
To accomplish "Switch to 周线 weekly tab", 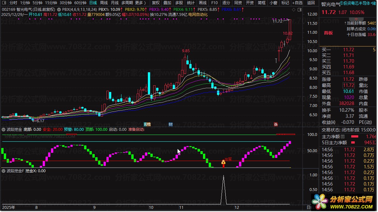I will [x=104, y=3].
